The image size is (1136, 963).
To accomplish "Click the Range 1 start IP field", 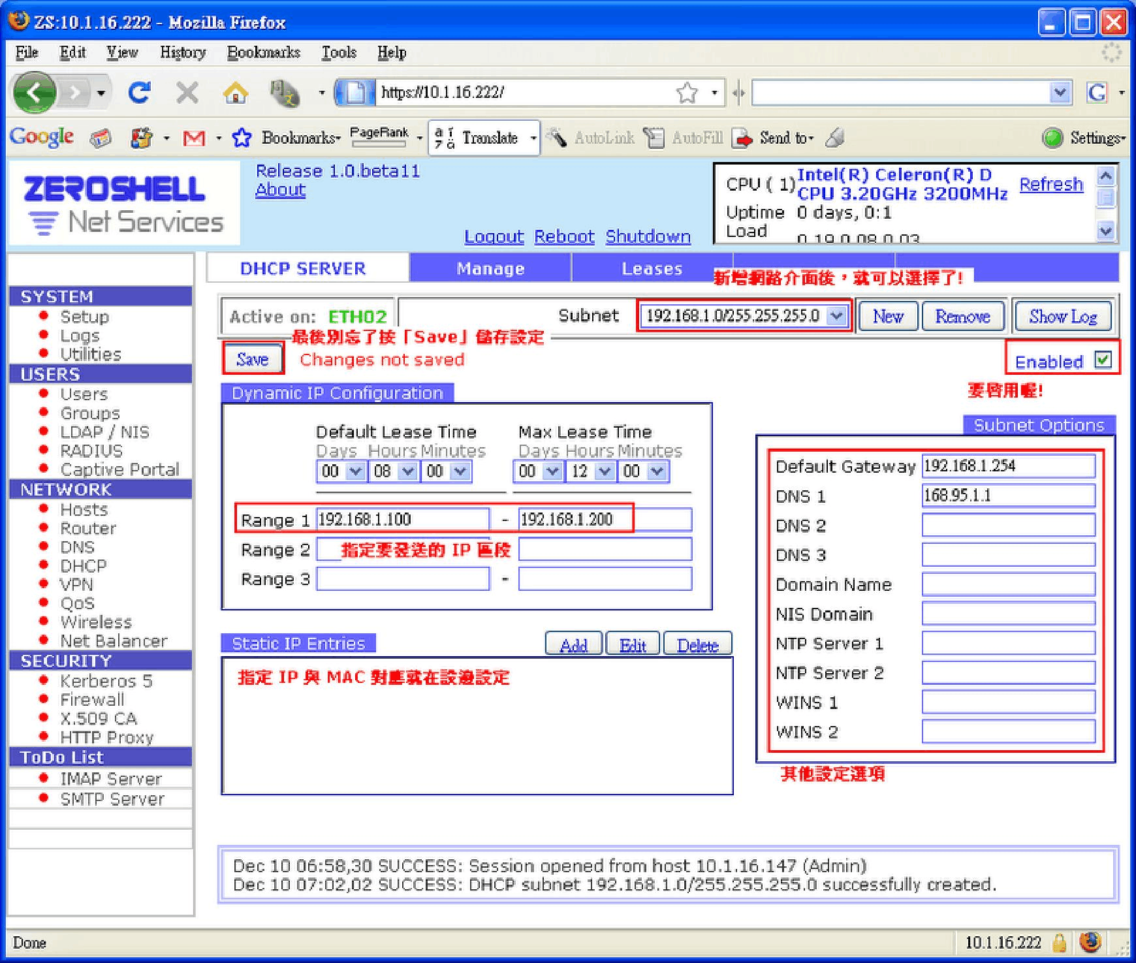I will pyautogui.click(x=403, y=520).
